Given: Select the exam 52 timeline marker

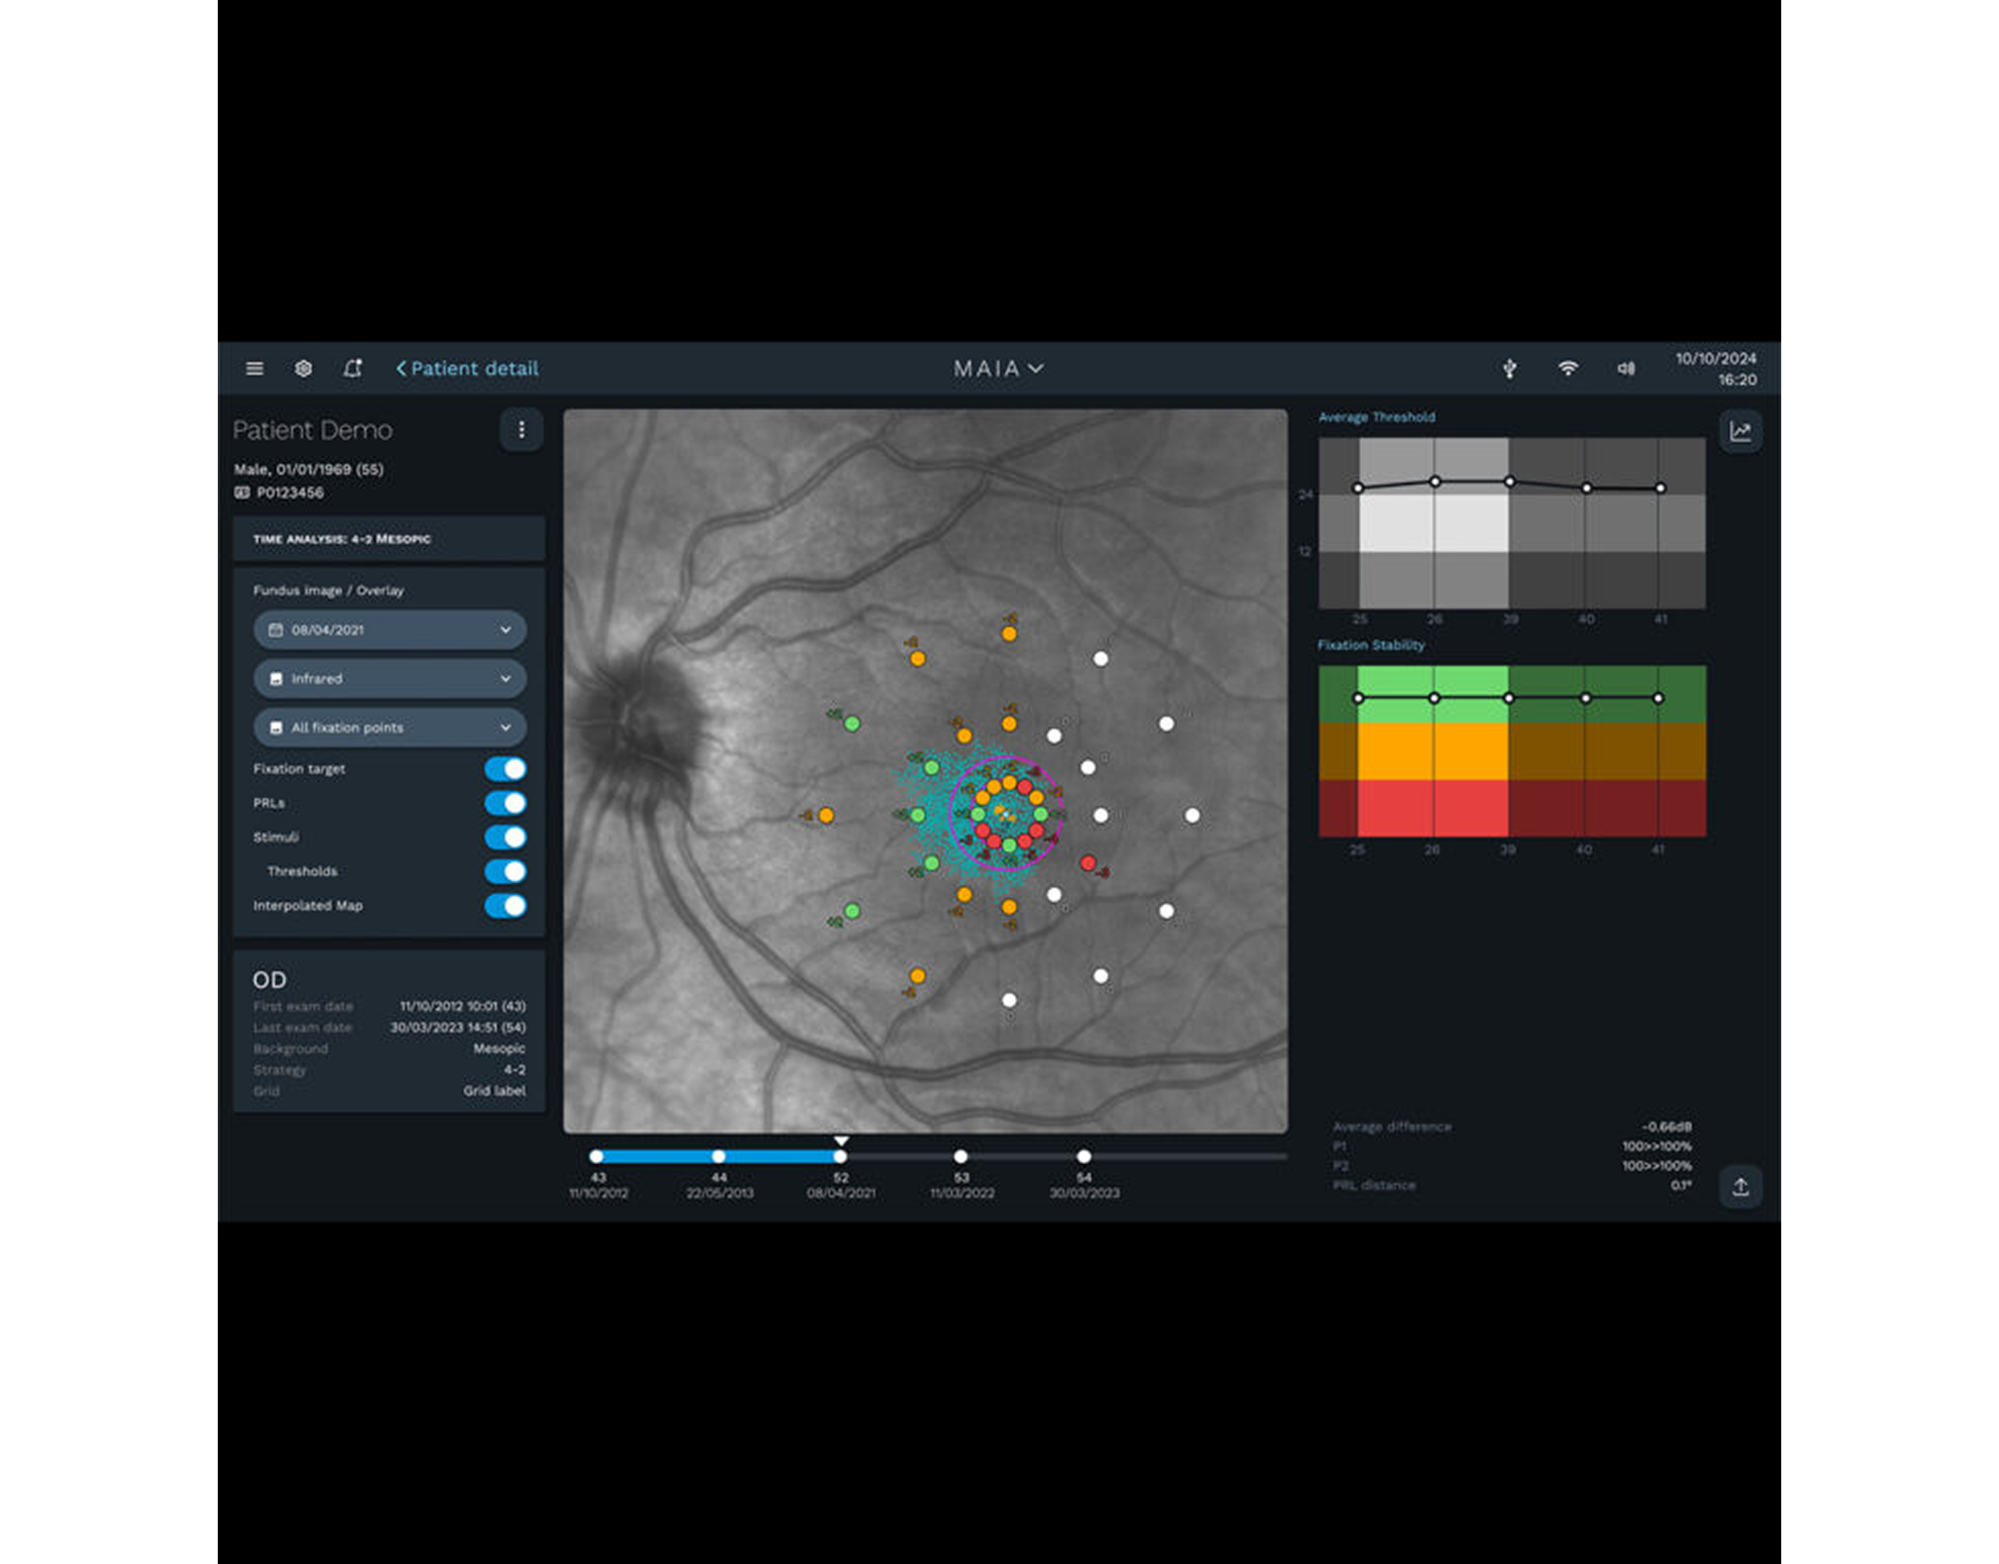Looking at the screenshot, I should (840, 1156).
